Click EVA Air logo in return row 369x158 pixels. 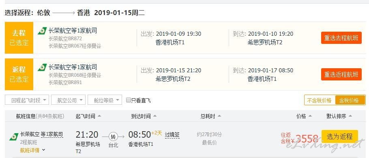pyautogui.click(x=42, y=67)
